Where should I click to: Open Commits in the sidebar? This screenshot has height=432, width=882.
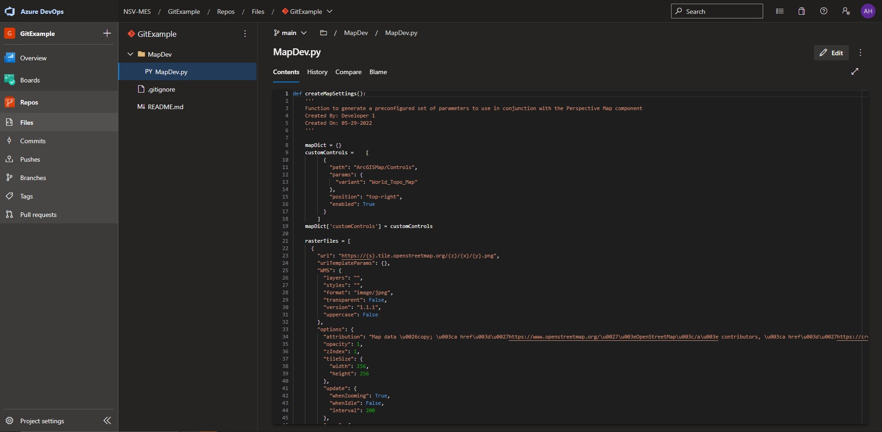pos(32,141)
